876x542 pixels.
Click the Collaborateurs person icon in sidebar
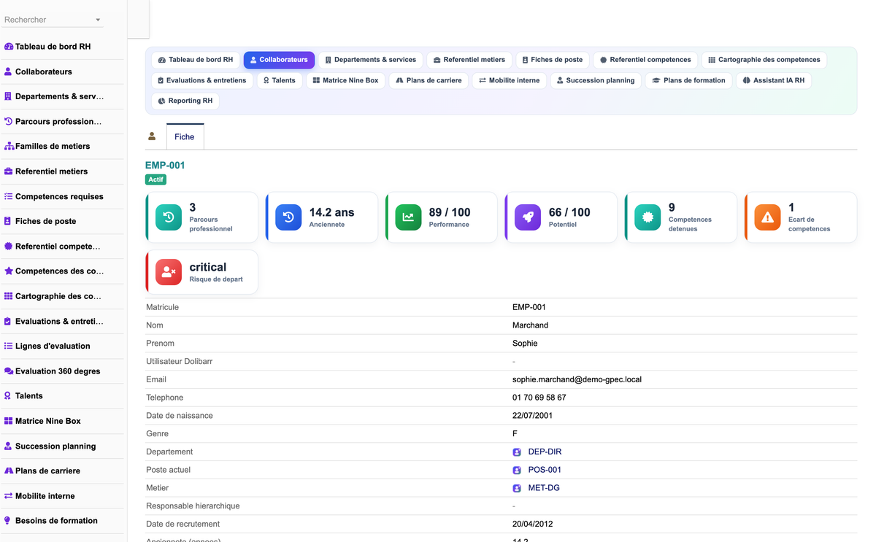pos(9,71)
